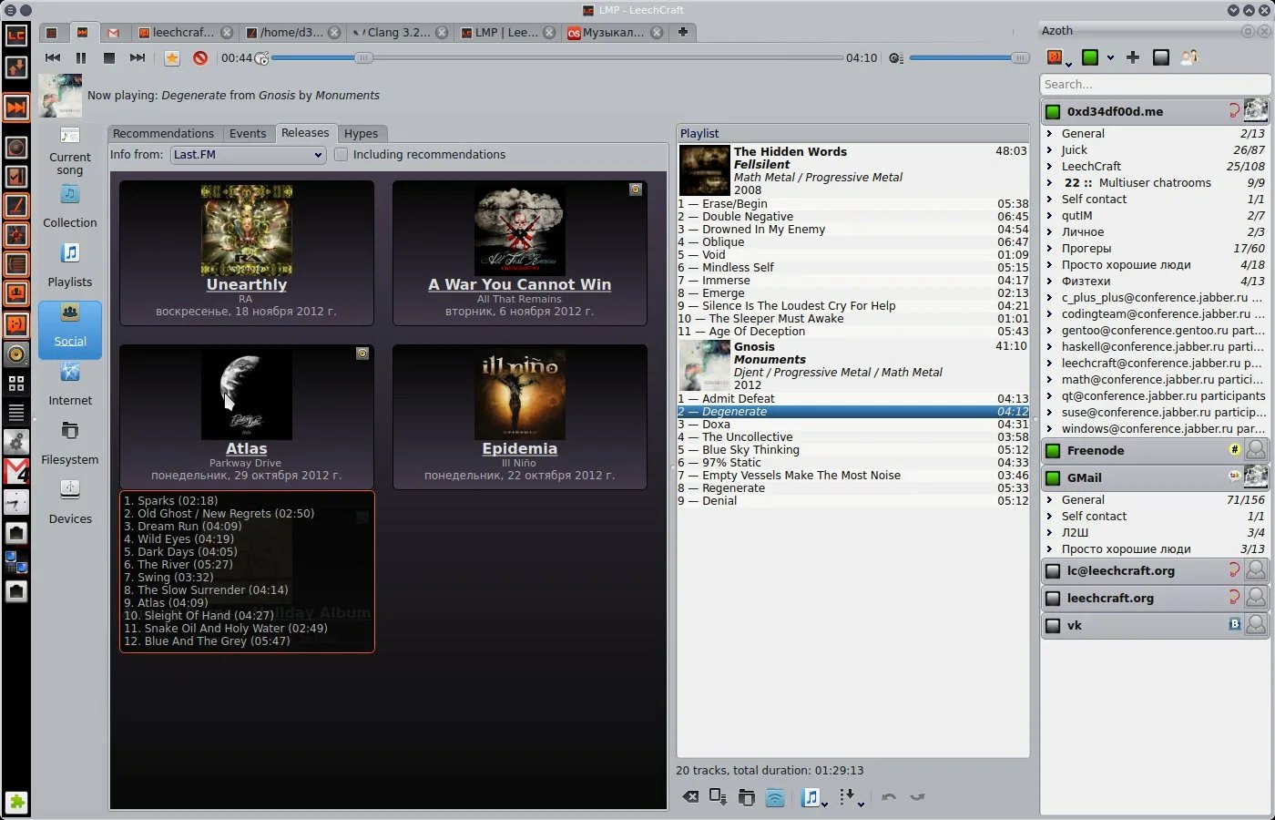Click the Azoth Search field
The image size is (1275, 820).
click(x=1155, y=84)
